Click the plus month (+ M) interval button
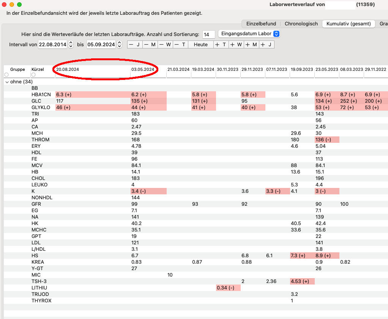This screenshot has height=319, width=388. [x=251, y=45]
